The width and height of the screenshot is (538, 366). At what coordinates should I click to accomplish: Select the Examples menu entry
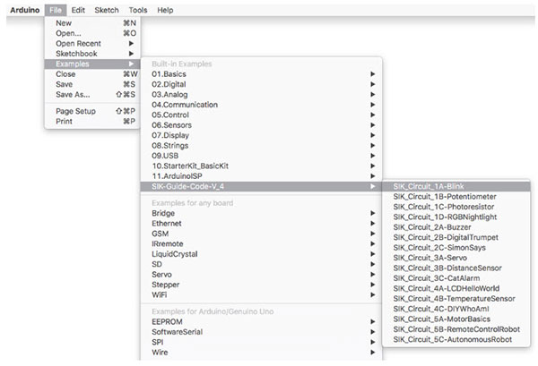92,64
